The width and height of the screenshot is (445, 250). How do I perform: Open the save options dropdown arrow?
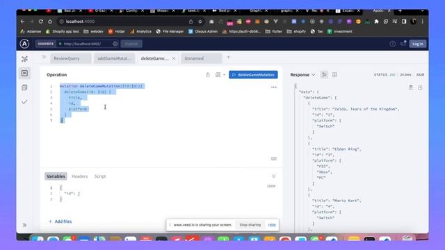224,75
